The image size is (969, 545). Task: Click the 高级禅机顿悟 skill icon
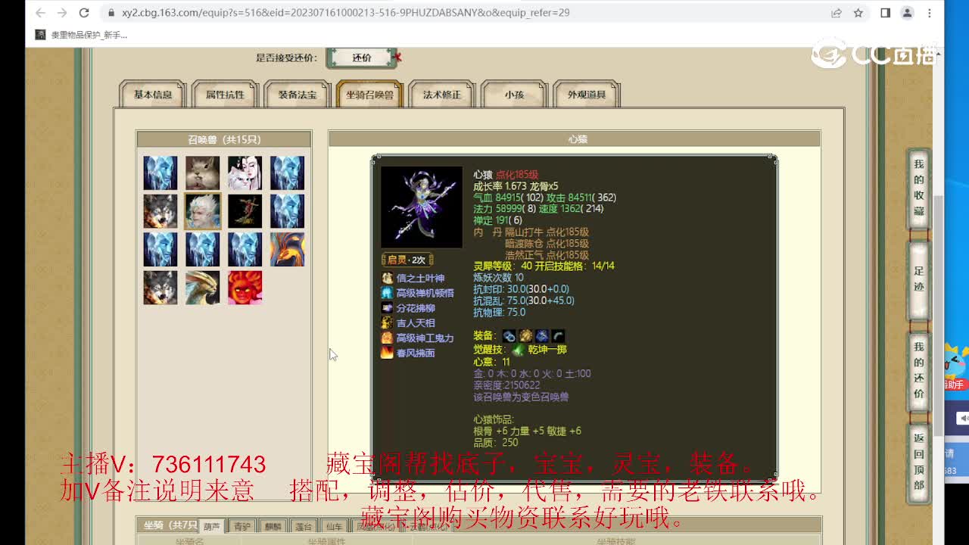coord(387,293)
